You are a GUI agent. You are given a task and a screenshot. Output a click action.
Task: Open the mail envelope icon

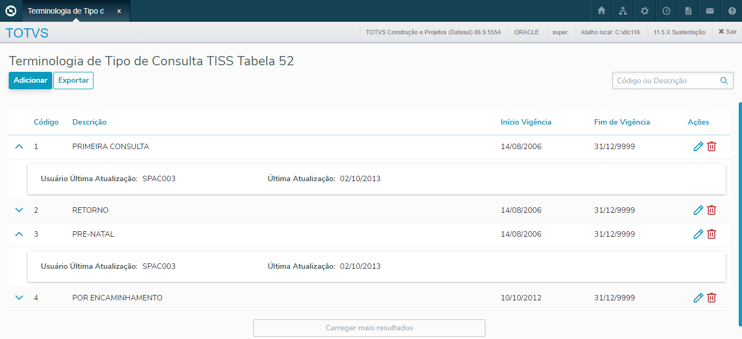710,11
